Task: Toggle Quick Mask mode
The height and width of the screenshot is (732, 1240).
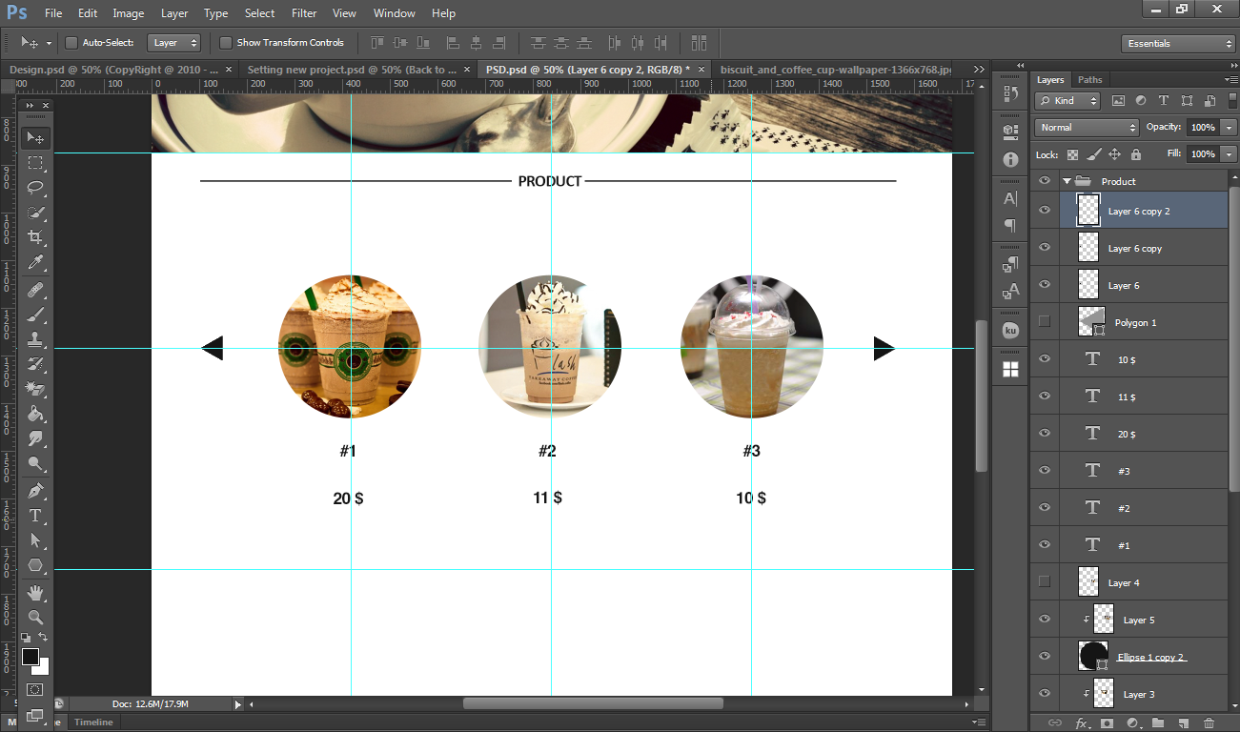Action: pyautogui.click(x=35, y=689)
